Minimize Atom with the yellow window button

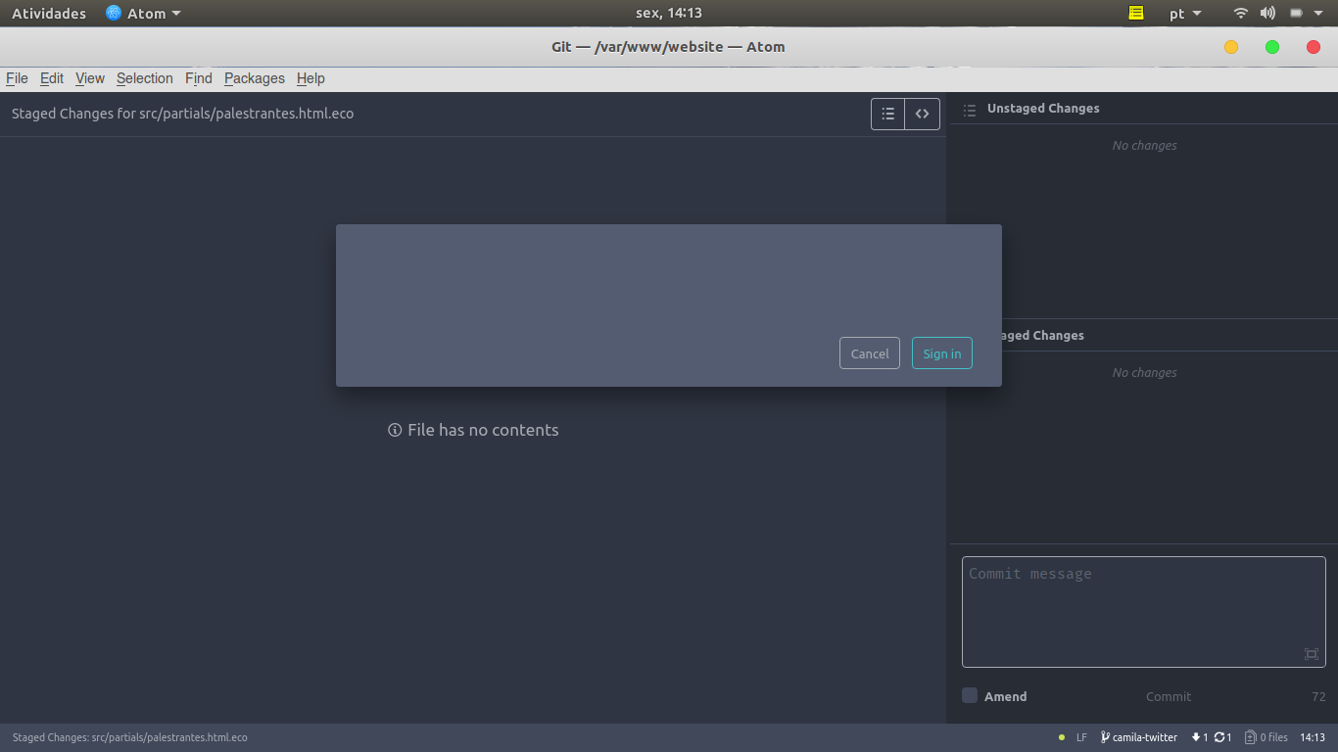click(x=1231, y=47)
